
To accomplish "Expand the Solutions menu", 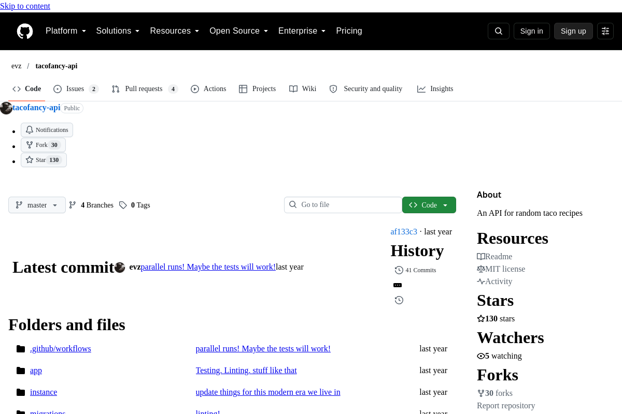I will point(118,31).
